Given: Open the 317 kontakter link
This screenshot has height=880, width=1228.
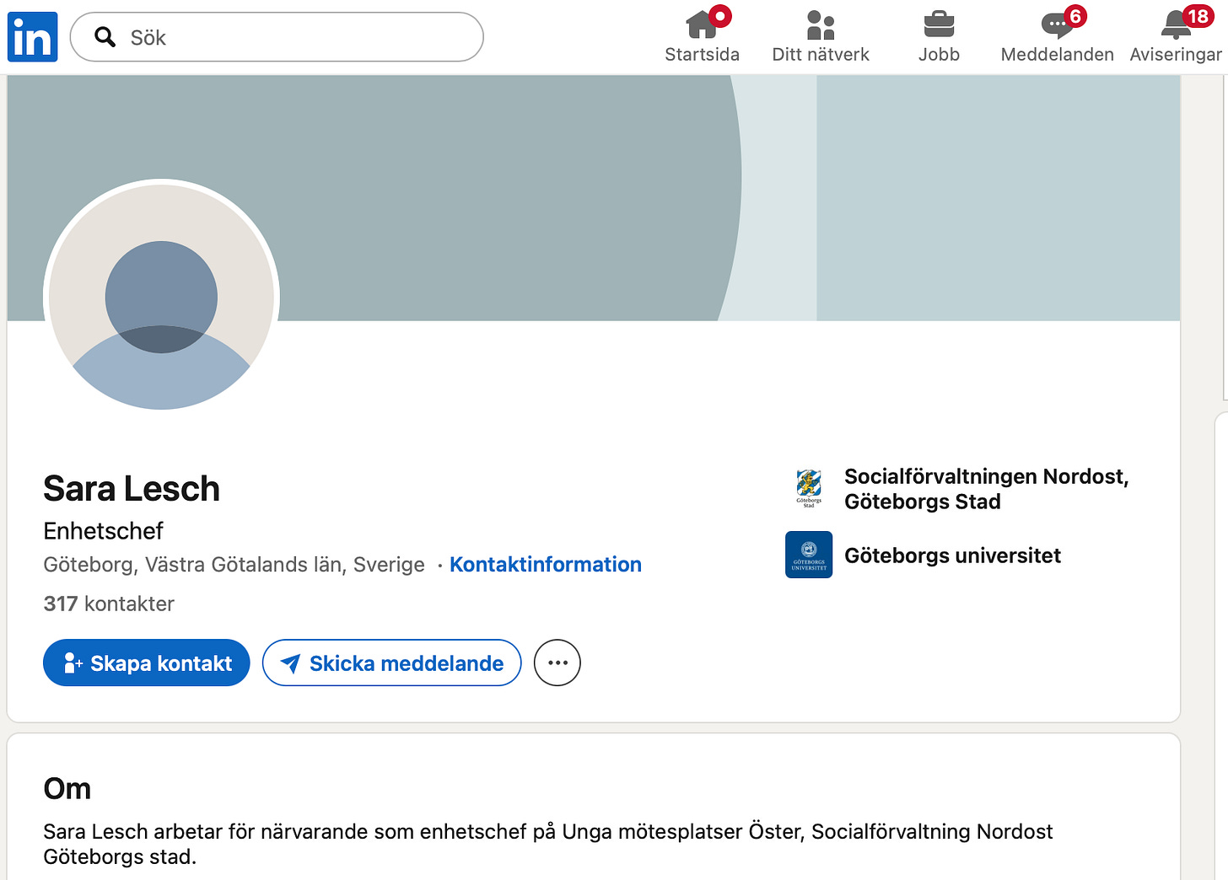Looking at the screenshot, I should (x=109, y=604).
